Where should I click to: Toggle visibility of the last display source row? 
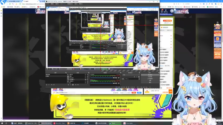point(86,83)
